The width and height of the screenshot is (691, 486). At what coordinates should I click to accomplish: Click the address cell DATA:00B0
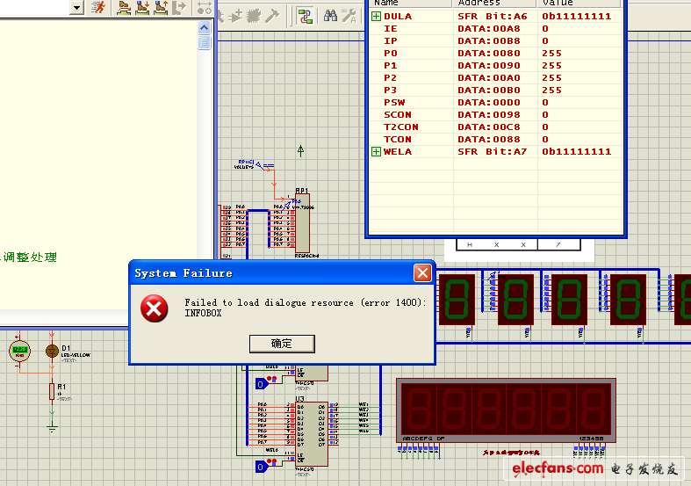click(x=489, y=91)
